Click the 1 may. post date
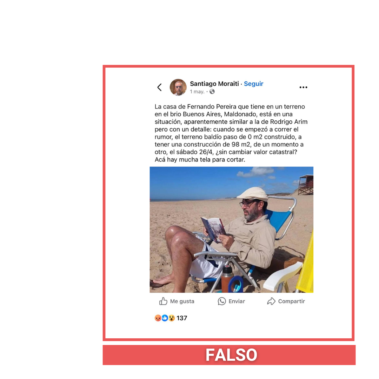Viewport: 379px width, 379px height. pos(197,92)
